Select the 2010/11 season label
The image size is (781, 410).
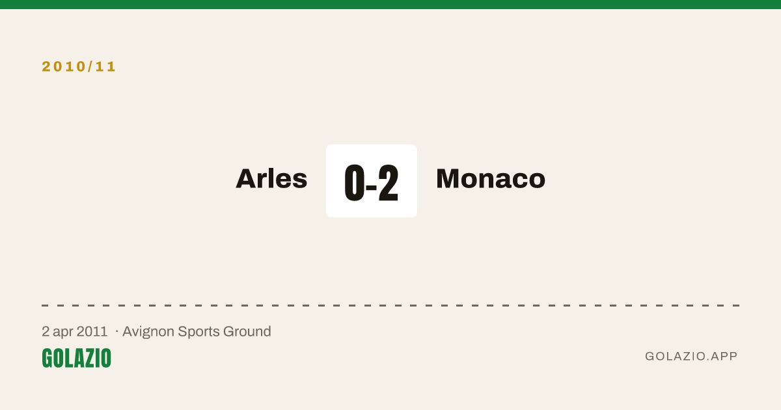79,66
